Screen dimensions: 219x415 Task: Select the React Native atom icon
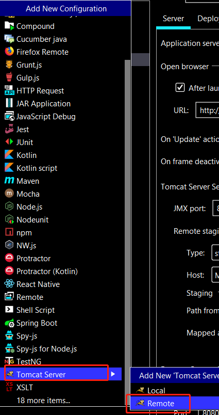9,284
